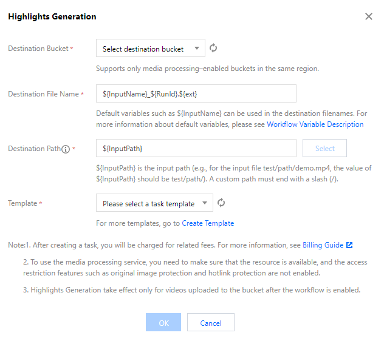Close the Highlights Generation dialog
This screenshot has height=341, width=384.
point(369,17)
